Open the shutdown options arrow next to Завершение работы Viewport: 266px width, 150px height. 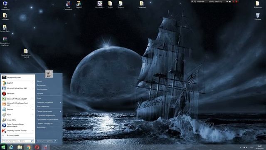click(x=55, y=141)
